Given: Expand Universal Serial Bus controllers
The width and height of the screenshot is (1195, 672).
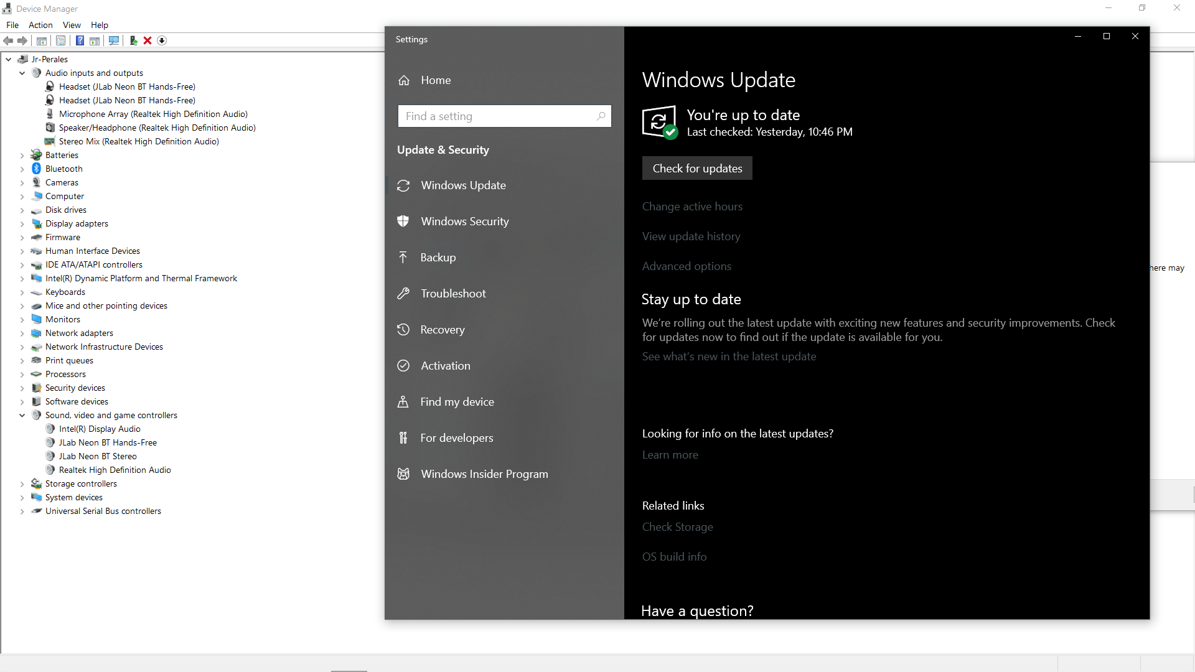Looking at the screenshot, I should pos(22,511).
